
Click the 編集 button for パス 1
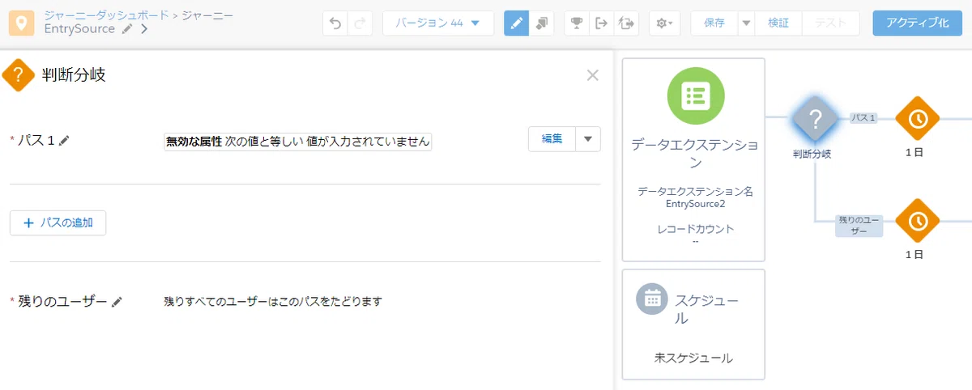552,139
